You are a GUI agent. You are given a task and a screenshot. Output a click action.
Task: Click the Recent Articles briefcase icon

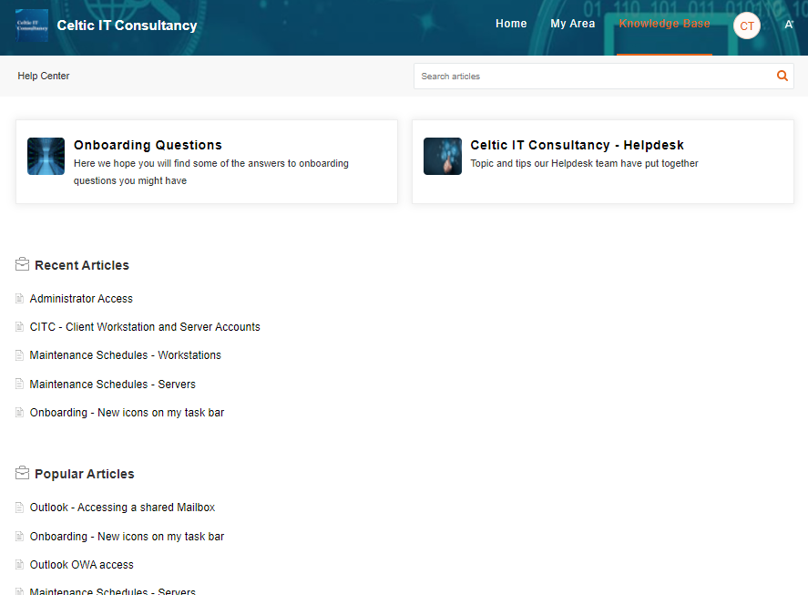pos(23,265)
